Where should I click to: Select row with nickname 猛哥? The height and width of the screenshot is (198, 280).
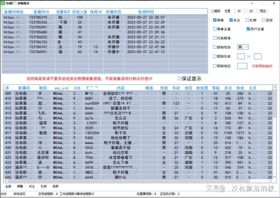point(138,123)
